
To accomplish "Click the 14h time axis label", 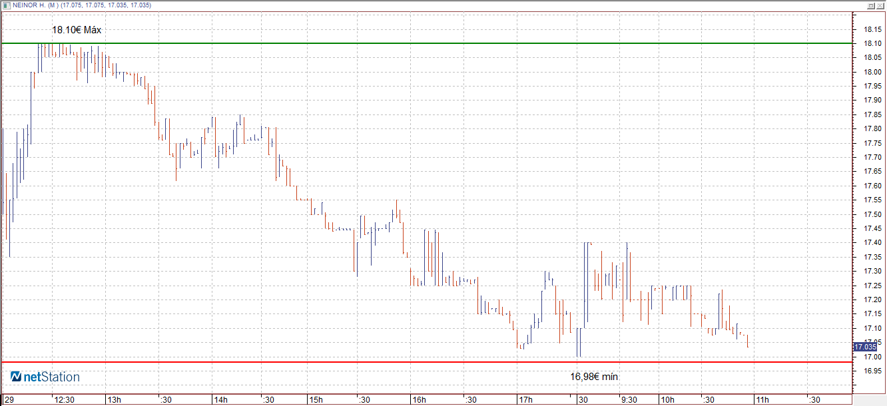I will (x=220, y=400).
